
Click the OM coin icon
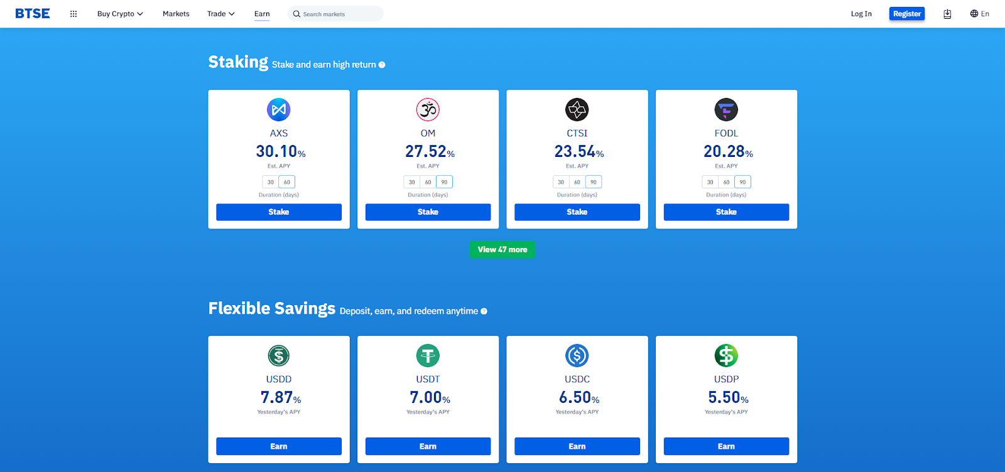click(428, 110)
